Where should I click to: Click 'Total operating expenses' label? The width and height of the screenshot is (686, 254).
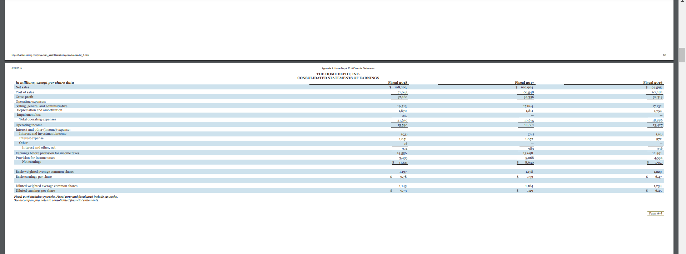click(38, 119)
